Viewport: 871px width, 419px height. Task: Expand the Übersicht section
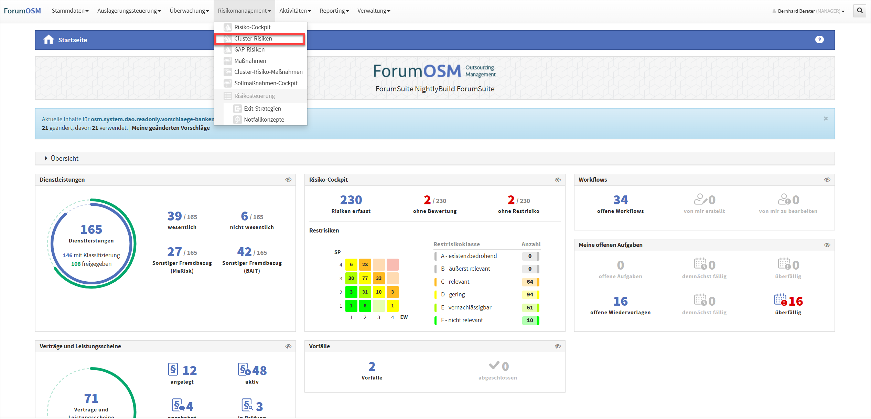pos(64,158)
